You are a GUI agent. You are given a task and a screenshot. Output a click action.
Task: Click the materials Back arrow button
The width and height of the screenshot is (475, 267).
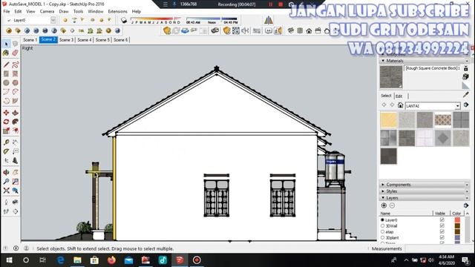(384, 105)
